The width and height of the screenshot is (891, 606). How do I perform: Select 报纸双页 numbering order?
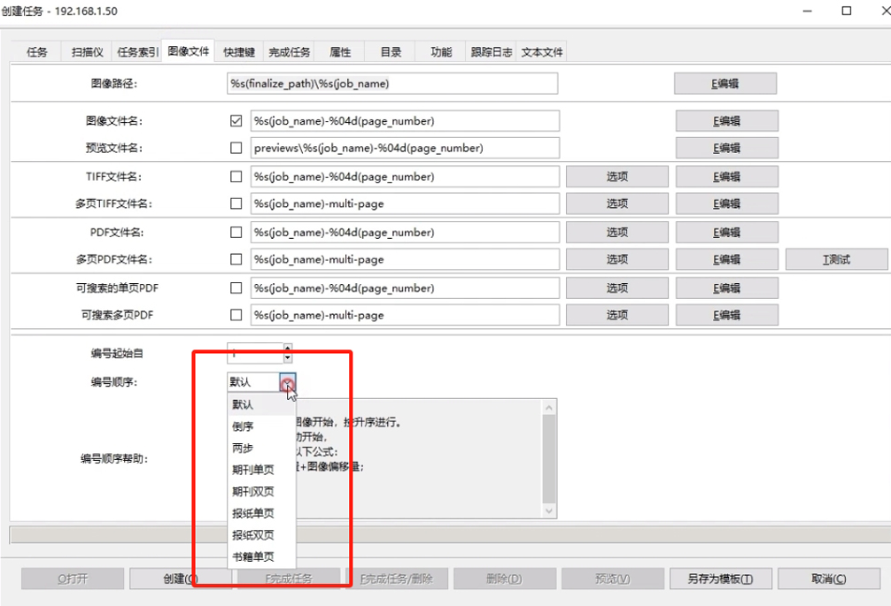click(x=261, y=535)
